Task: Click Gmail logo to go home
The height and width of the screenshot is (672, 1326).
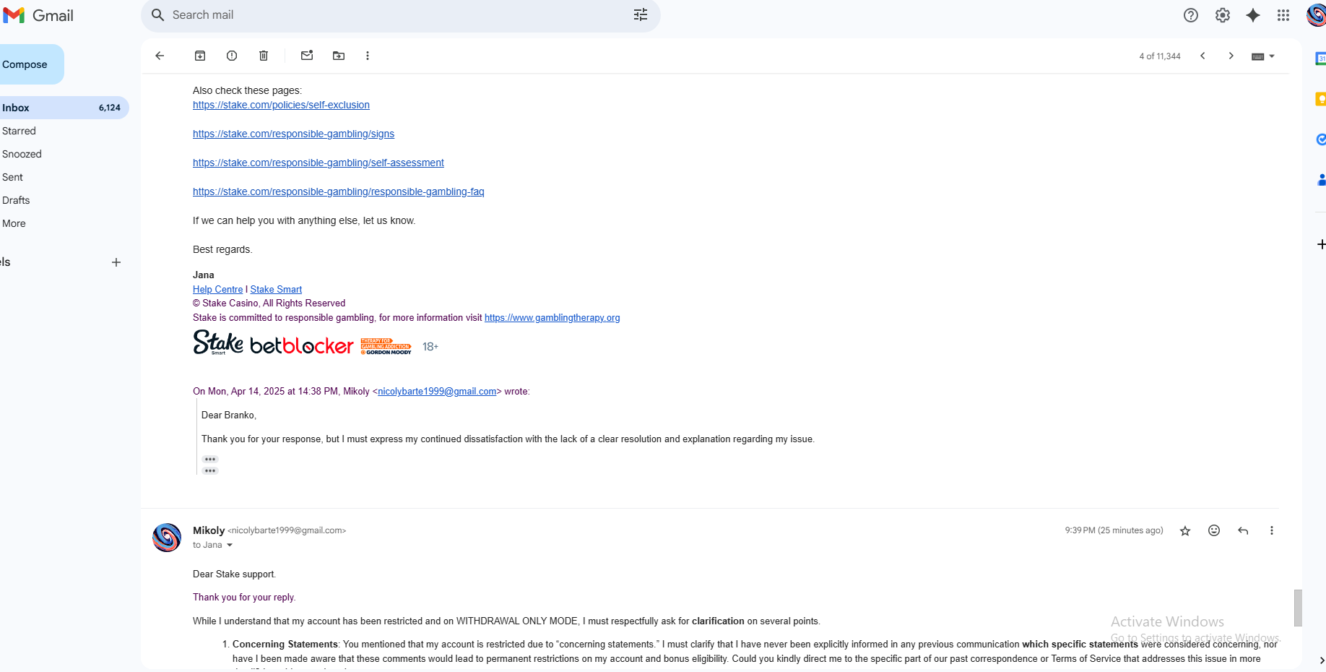Action: click(38, 15)
